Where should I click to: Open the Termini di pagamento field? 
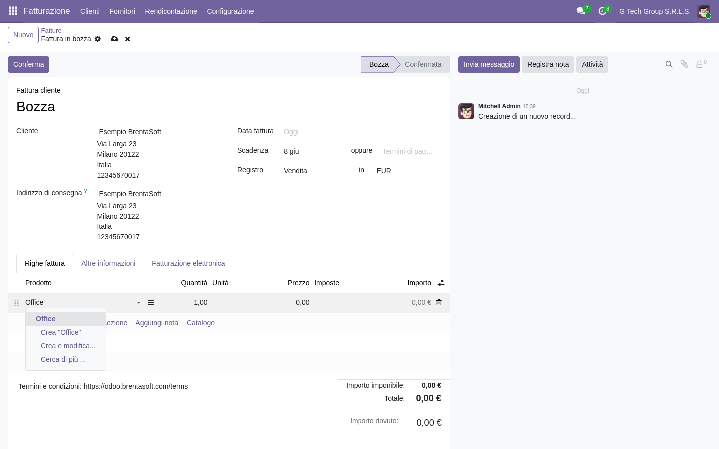(x=411, y=151)
